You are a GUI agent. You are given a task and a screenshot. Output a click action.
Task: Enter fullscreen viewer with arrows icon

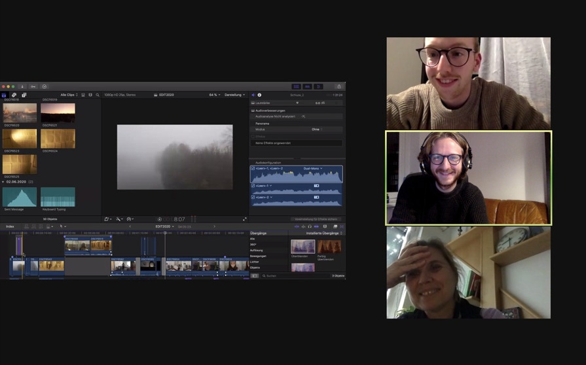coord(245,219)
